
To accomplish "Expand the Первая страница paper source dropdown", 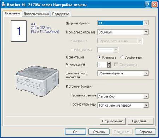I will tap(123, 96).
